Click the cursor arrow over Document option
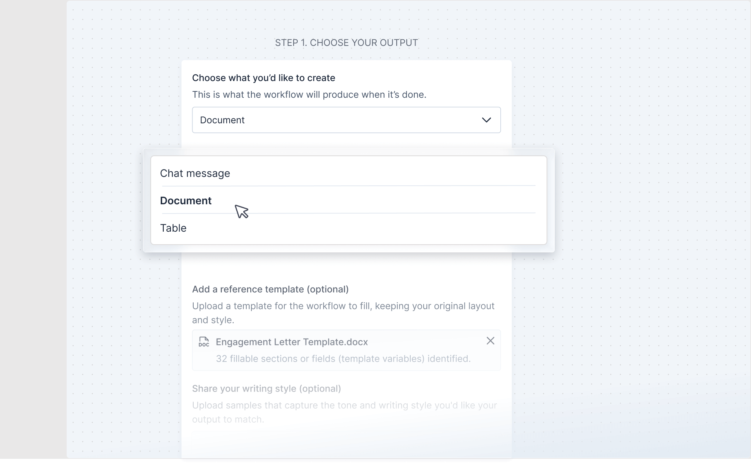The width and height of the screenshot is (751, 467). pyautogui.click(x=242, y=212)
